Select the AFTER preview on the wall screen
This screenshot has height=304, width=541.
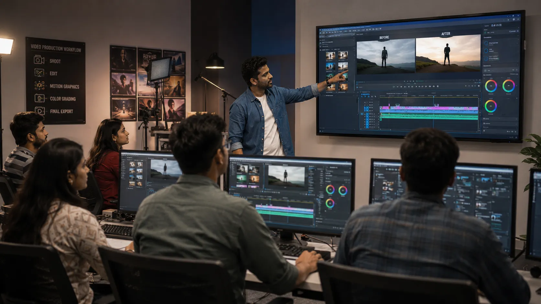(448, 54)
